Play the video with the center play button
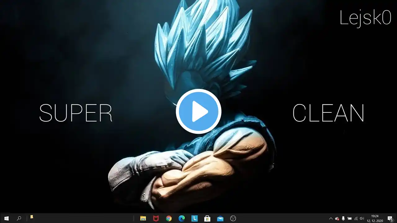397x223 pixels. click(198, 111)
